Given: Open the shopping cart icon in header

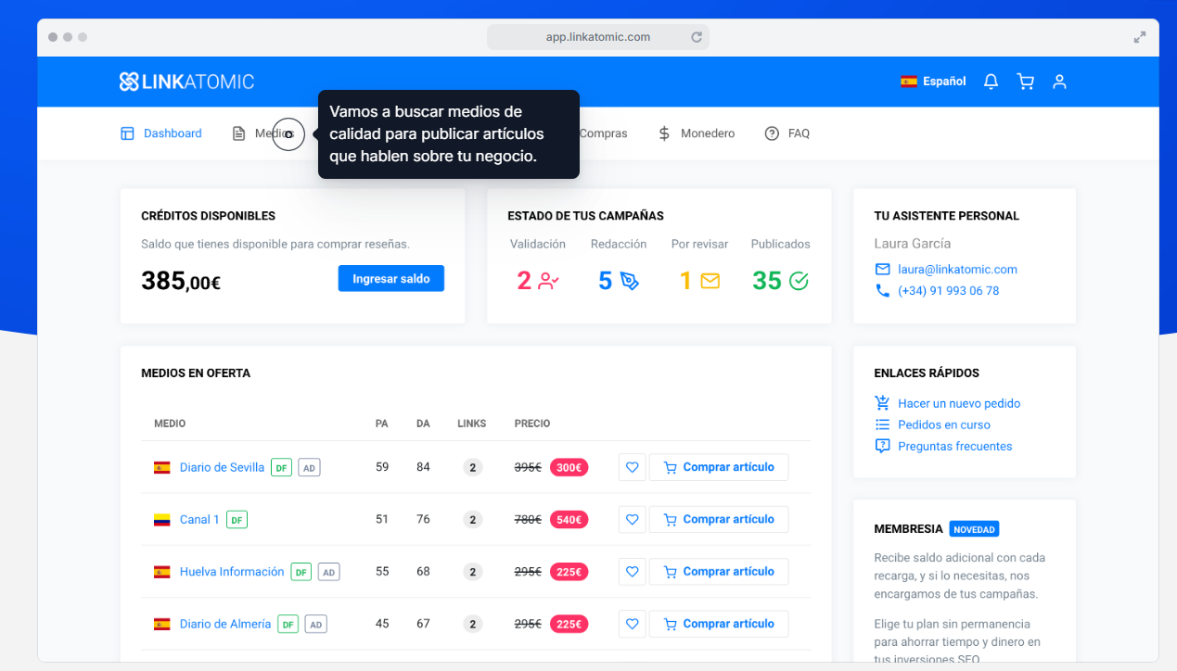Looking at the screenshot, I should [1025, 82].
